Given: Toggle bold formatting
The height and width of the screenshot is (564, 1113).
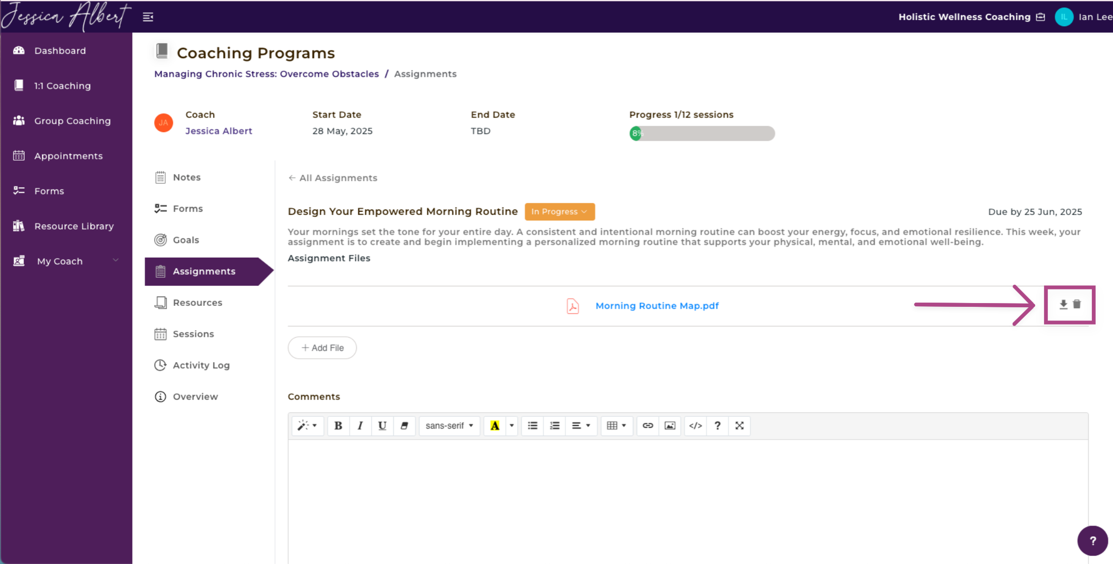Looking at the screenshot, I should point(338,426).
